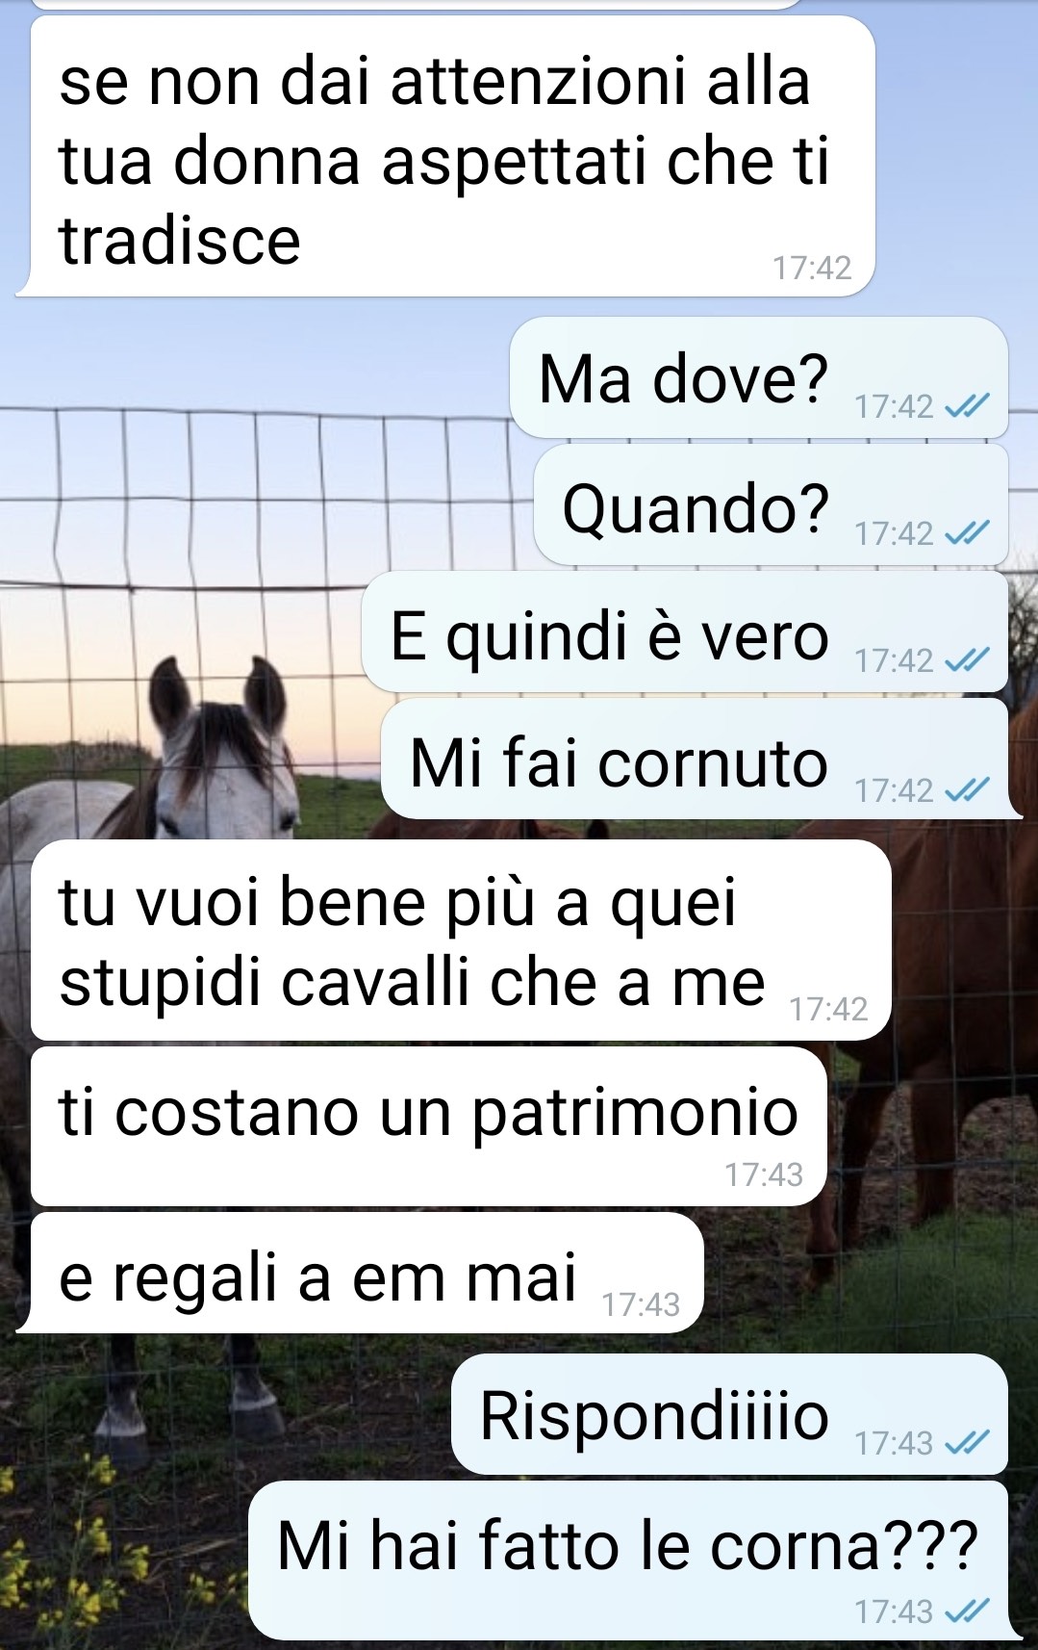Tap the 17:42 timestamp on the 'tradisce' message

pyautogui.click(x=812, y=269)
